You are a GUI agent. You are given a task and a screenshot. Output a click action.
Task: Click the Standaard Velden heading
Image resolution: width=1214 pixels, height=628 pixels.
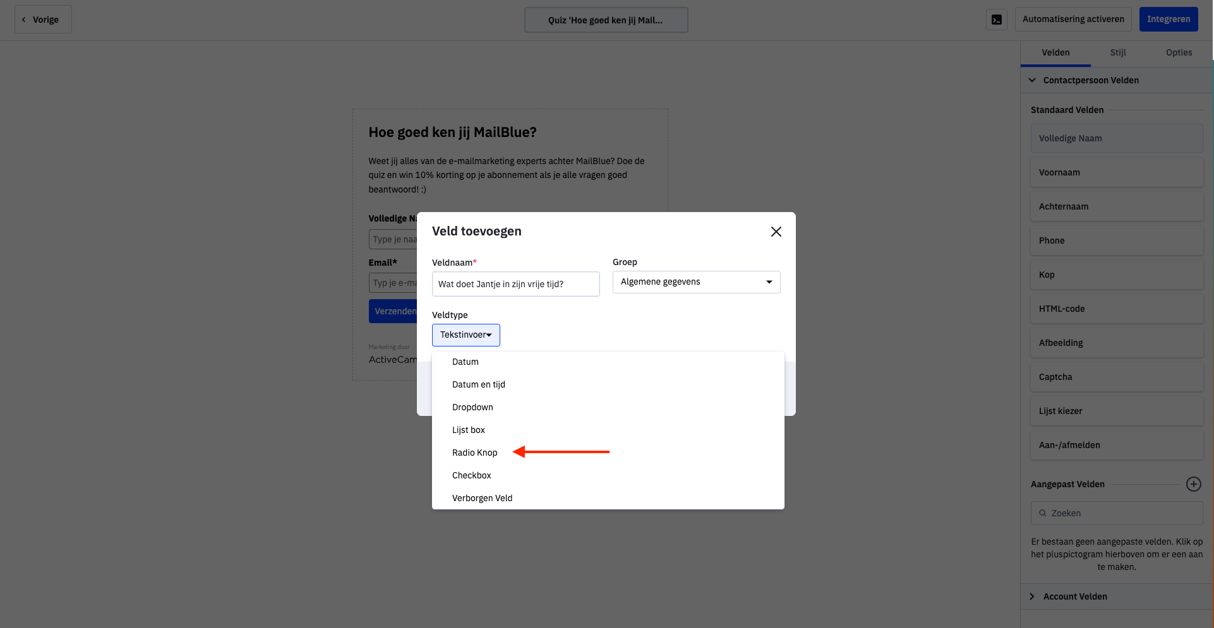[1067, 110]
